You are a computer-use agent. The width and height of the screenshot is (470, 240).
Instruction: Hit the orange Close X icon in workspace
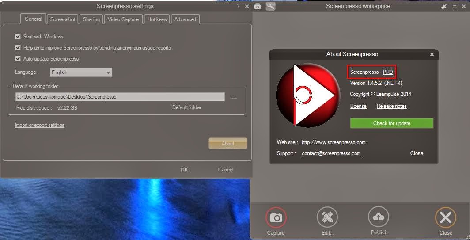(x=446, y=218)
